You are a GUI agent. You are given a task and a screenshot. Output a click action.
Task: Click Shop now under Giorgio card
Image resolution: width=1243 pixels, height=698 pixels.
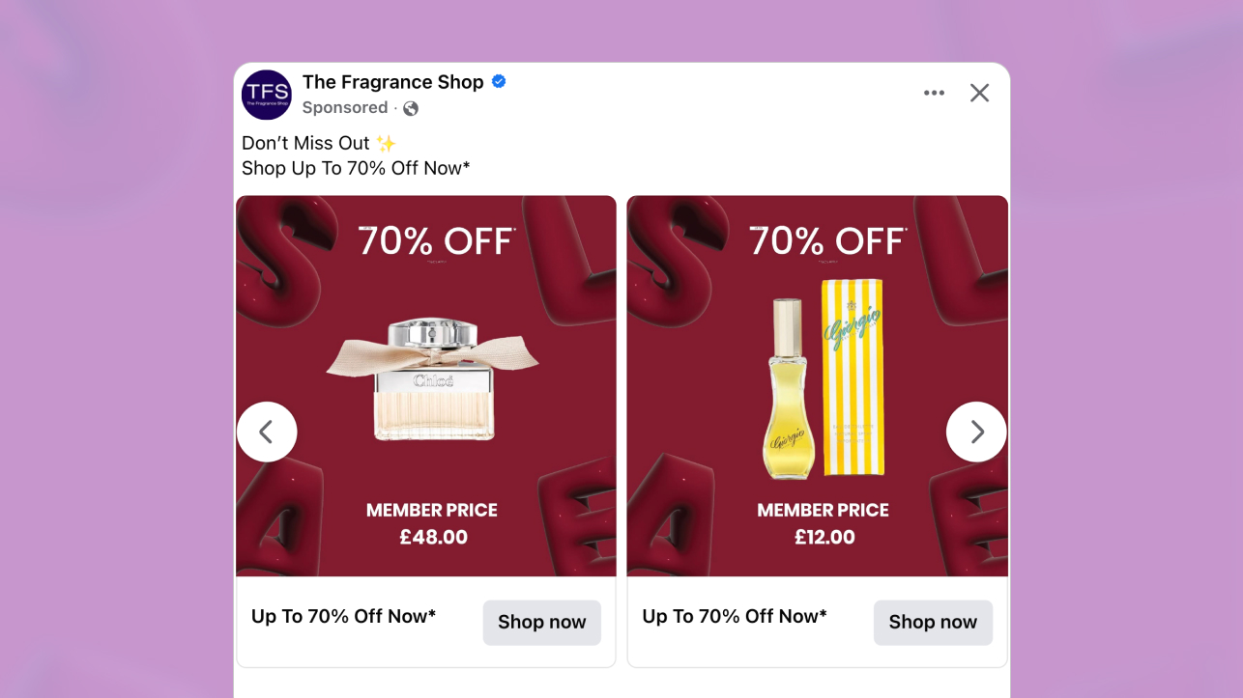pos(933,623)
